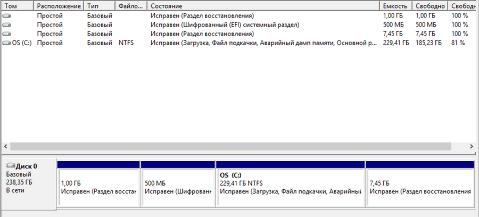Select the 7,45 ГБ recovery partition block
This screenshot has height=217, width=479.
pos(420,187)
